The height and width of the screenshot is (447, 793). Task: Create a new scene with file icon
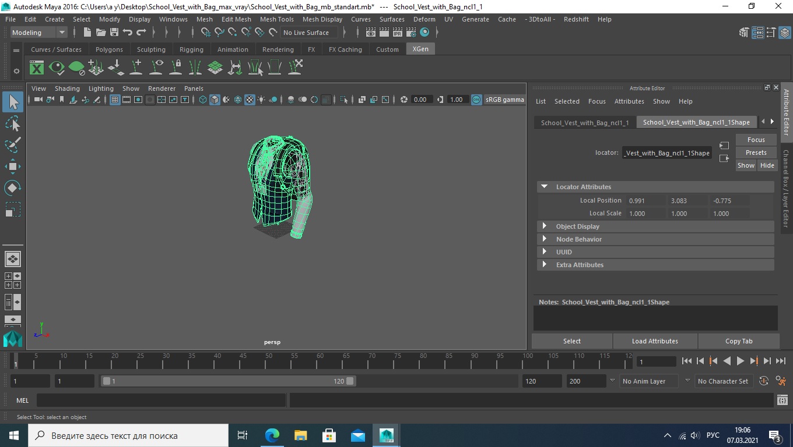pos(87,33)
